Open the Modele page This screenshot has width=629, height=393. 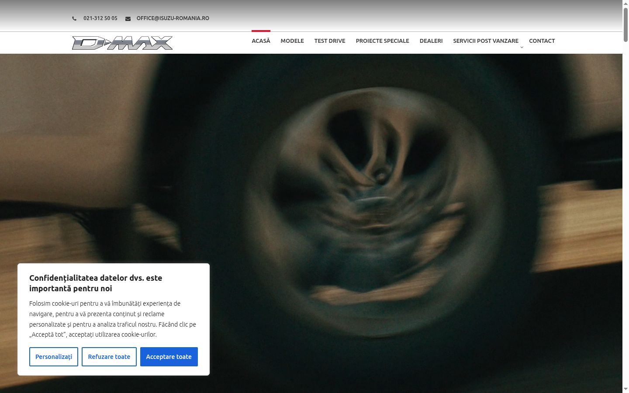click(x=292, y=41)
